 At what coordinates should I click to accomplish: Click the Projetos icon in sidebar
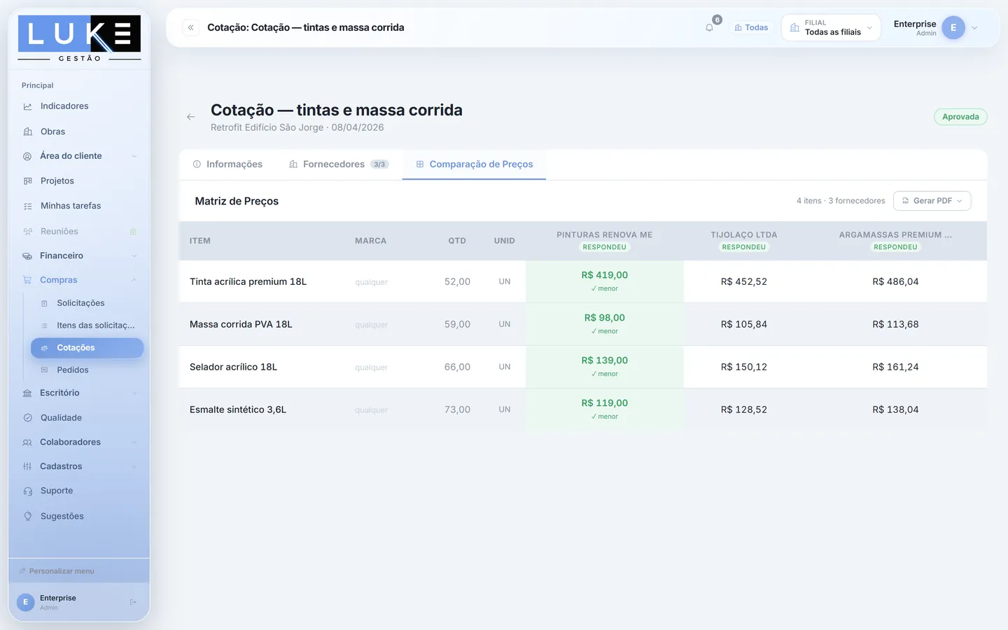(28, 181)
